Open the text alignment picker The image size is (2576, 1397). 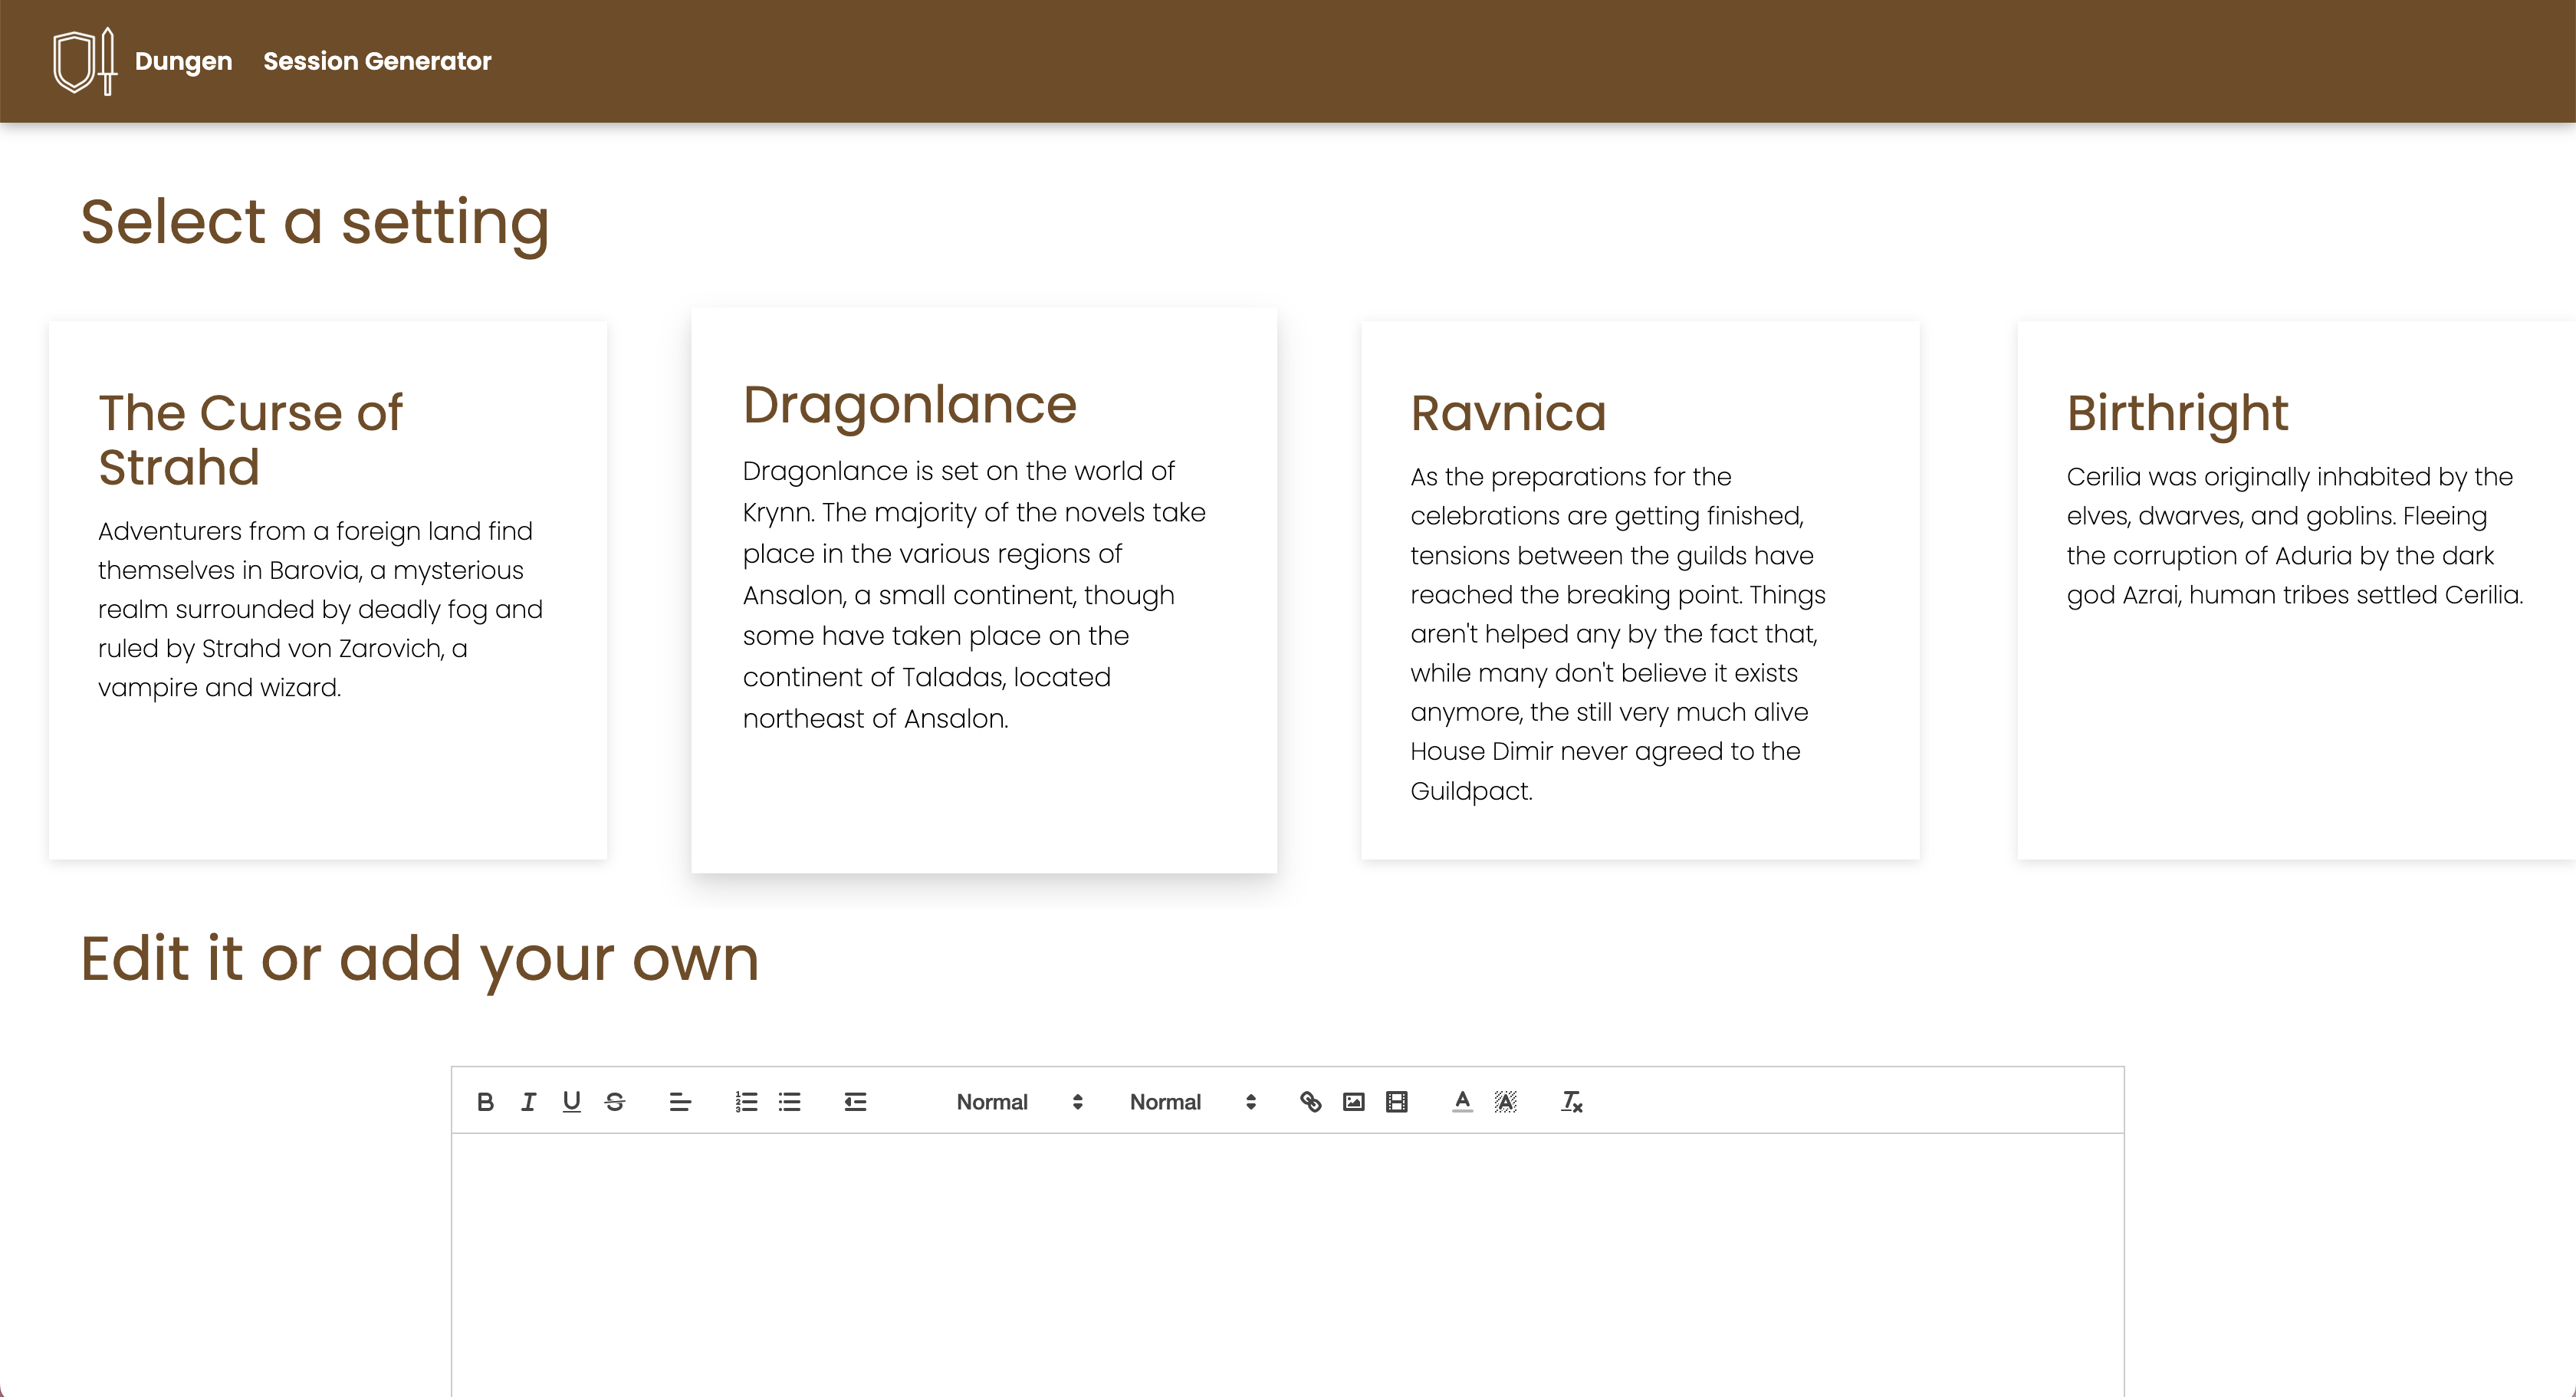click(680, 1102)
